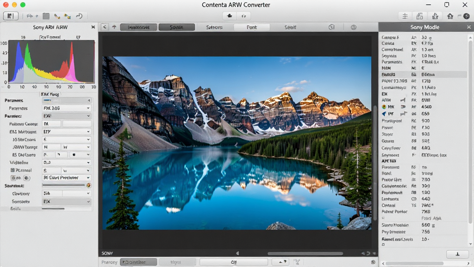Click the yellow-green circle icon in NK row
This screenshot has width=474, height=267.
point(384,107)
